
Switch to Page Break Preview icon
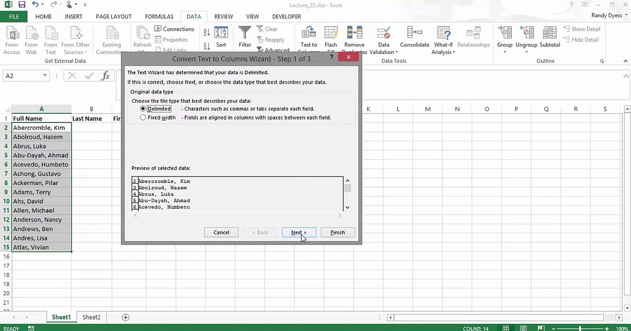[x=541, y=328]
